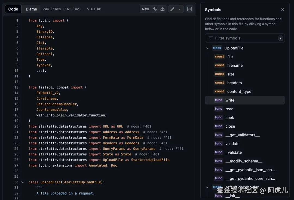Click Iterable on line 6
The width and height of the screenshot is (294, 200).
tap(44, 48)
